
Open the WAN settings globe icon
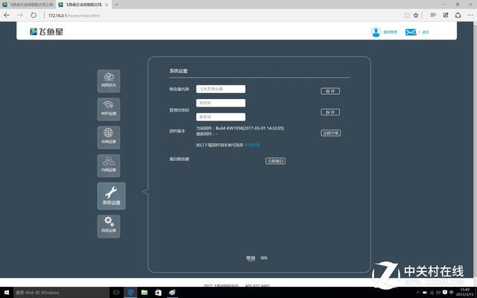[109, 137]
